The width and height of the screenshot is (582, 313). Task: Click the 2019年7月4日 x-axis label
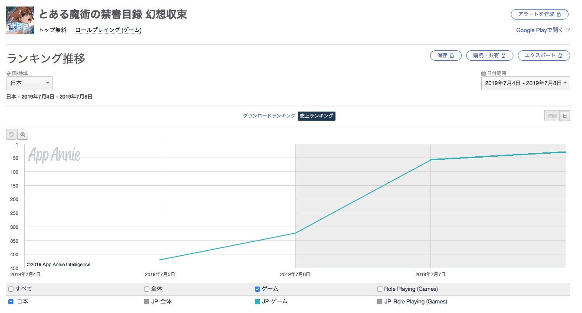(25, 274)
